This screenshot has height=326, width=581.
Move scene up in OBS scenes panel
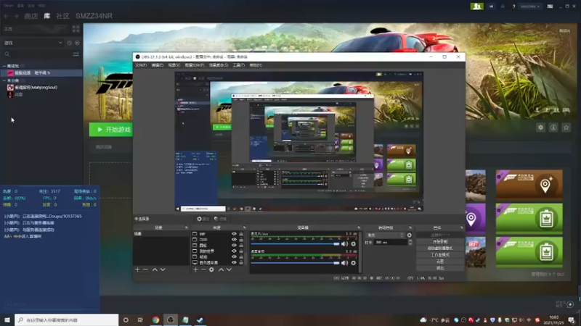[155, 269]
